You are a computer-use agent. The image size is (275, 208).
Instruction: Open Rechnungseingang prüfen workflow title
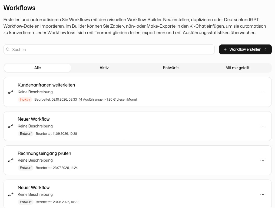(44, 153)
